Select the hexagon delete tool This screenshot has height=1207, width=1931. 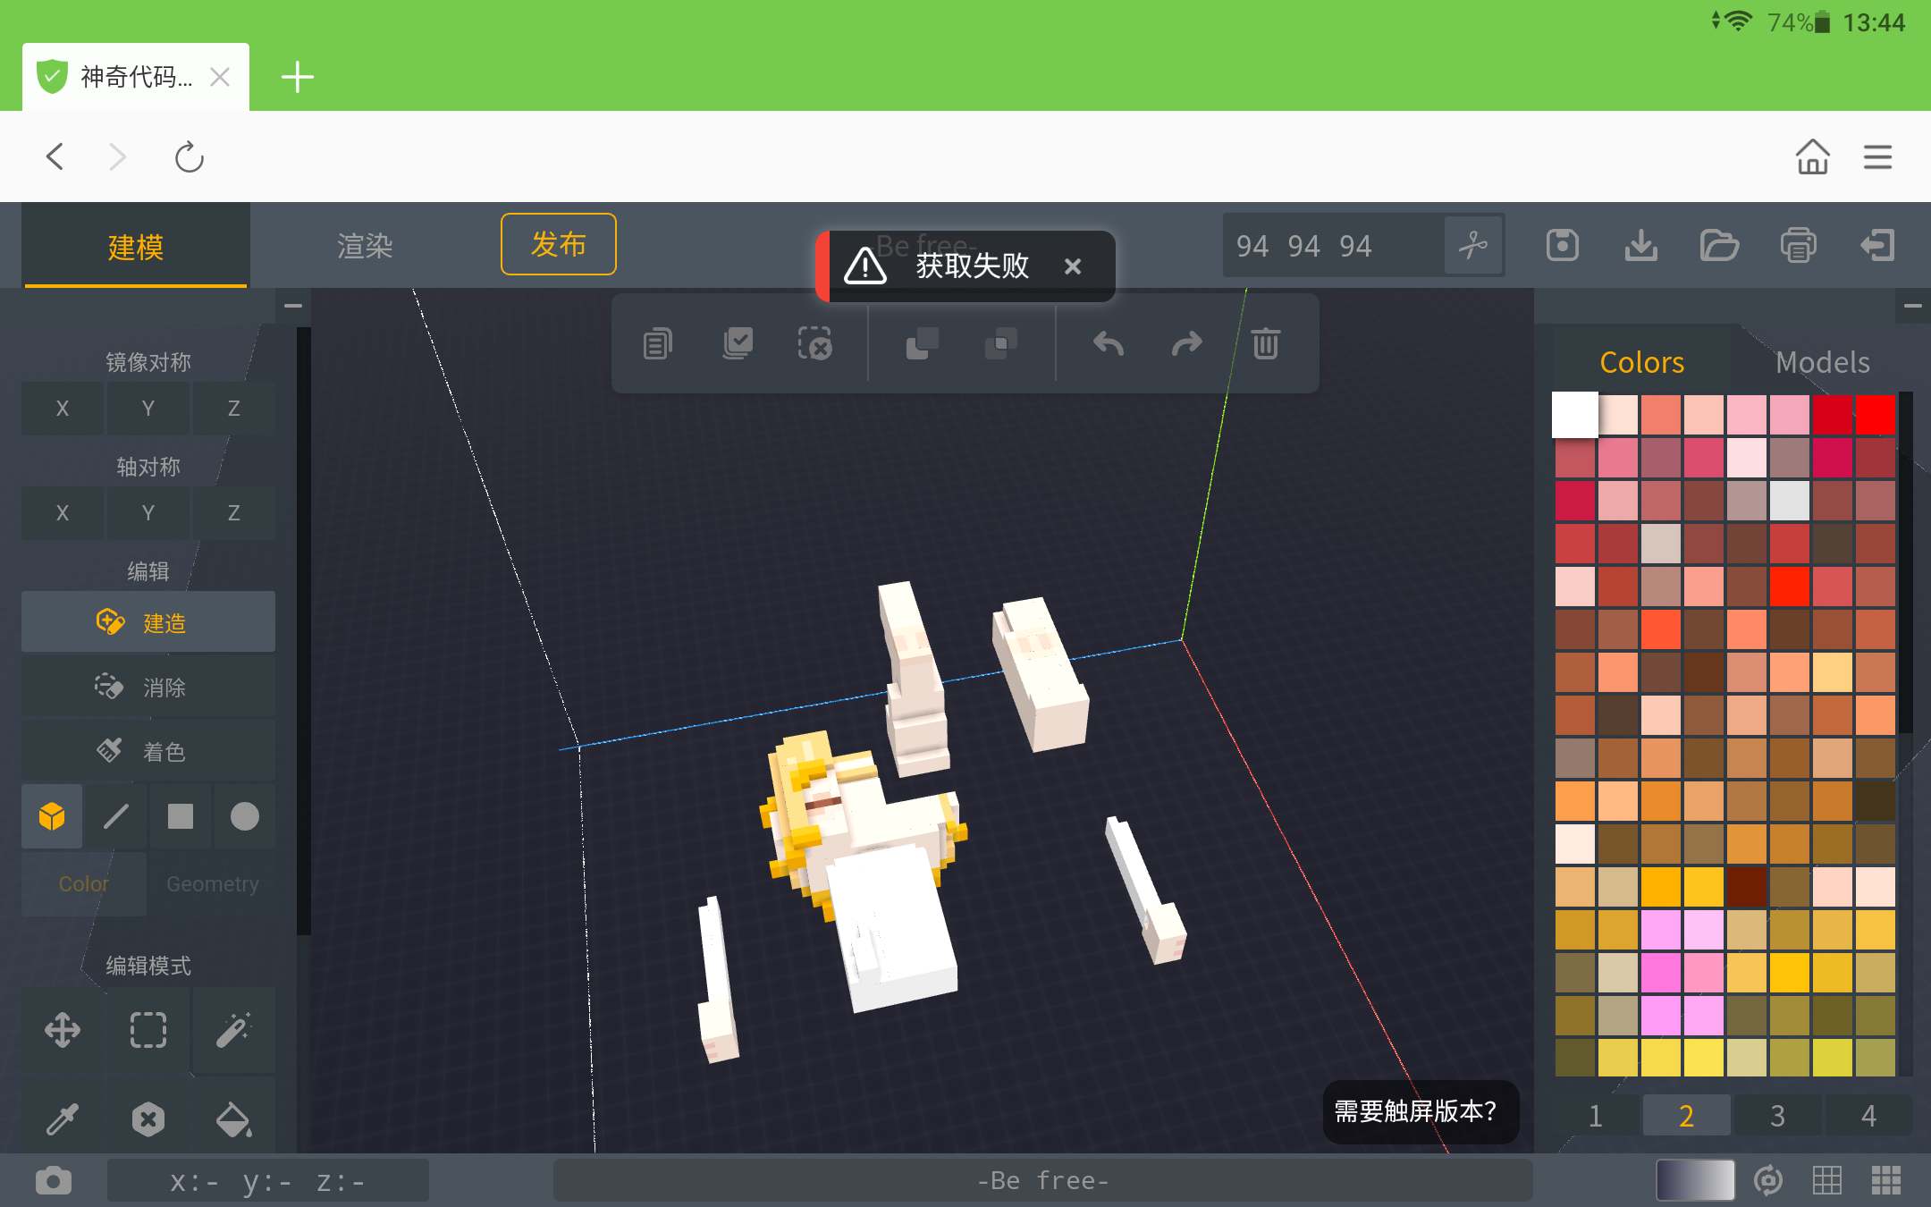pos(148,1118)
